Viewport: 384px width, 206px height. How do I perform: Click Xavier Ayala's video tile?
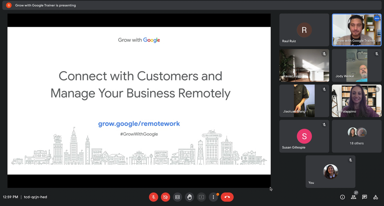tap(304, 65)
